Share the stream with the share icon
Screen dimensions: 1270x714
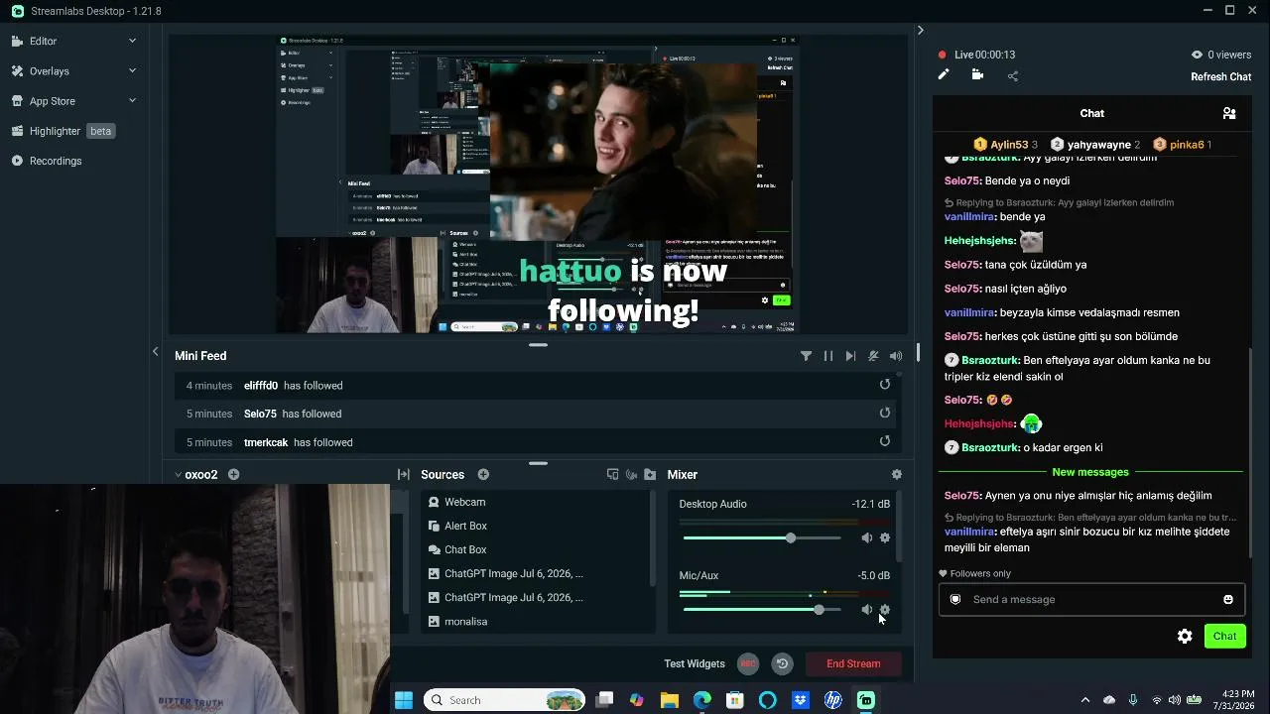(1013, 75)
